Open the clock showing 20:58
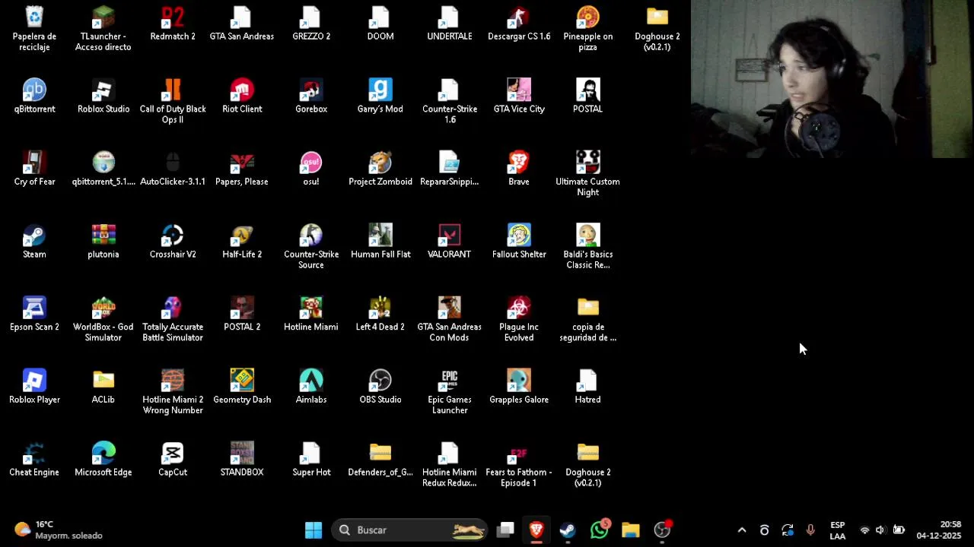Image resolution: width=974 pixels, height=547 pixels. (938, 530)
